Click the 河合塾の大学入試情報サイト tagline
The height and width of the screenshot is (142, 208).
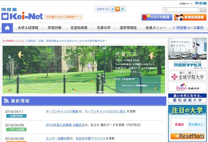click(x=64, y=17)
